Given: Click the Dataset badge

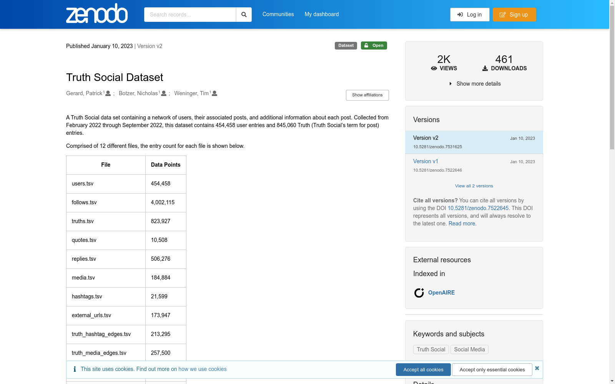Looking at the screenshot, I should [x=346, y=45].
